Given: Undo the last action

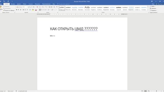Looking at the screenshot, I should click(x=4, y=1).
